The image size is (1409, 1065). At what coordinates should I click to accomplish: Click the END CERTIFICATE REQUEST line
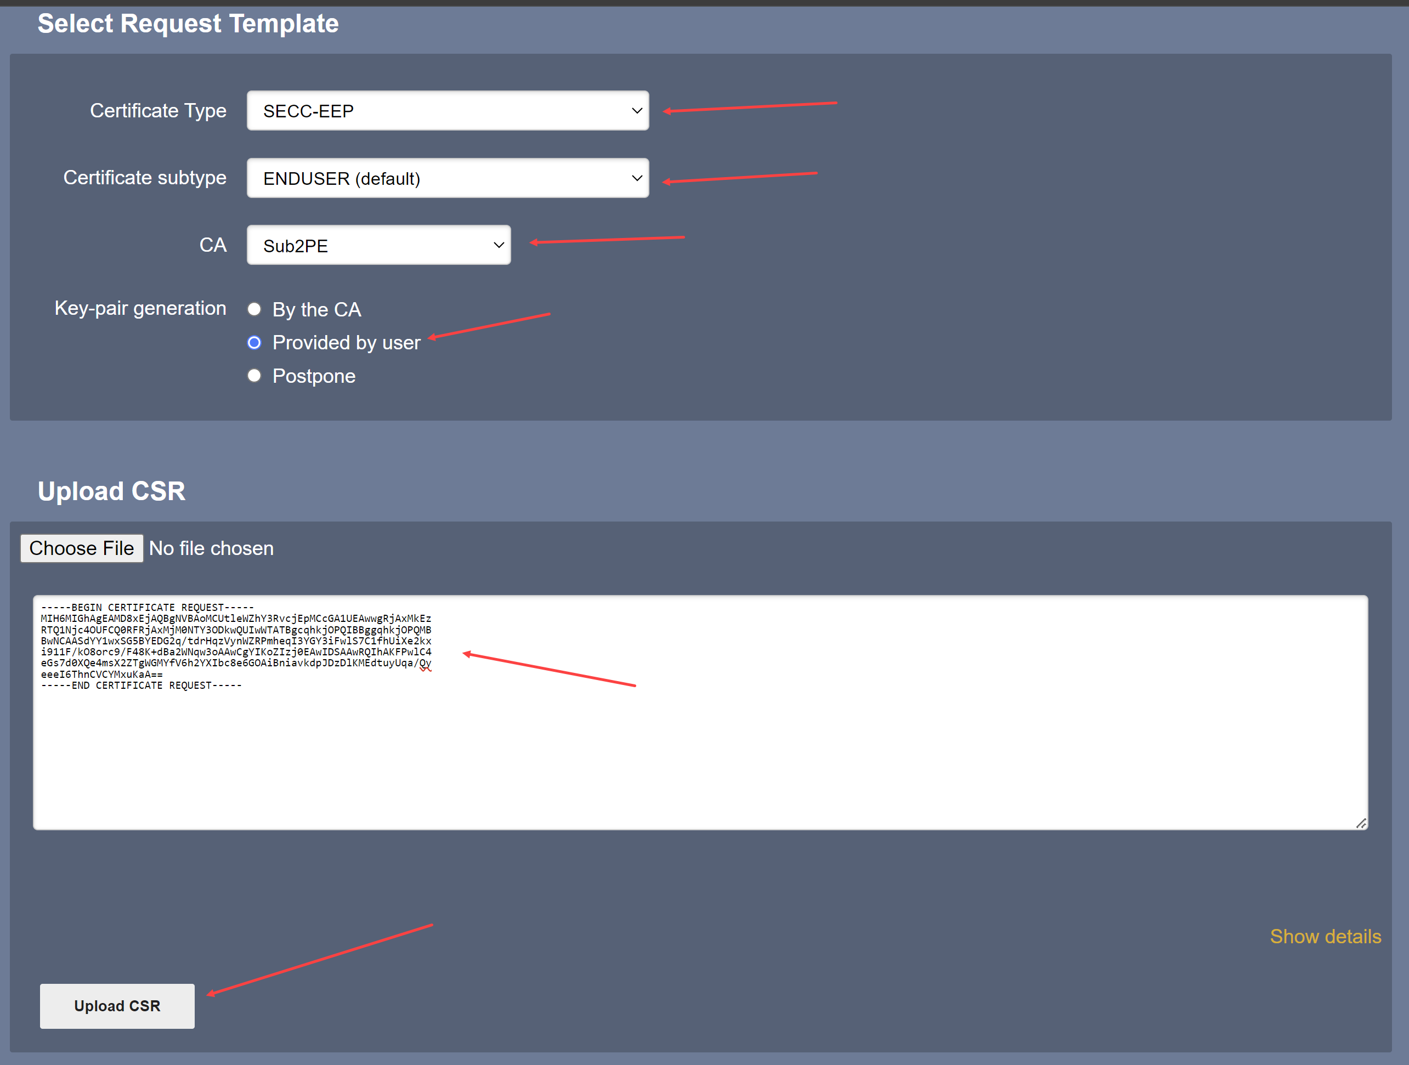point(142,686)
